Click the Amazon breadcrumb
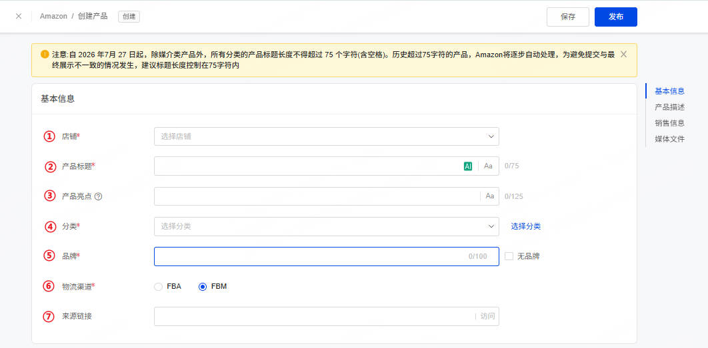This screenshot has width=708, height=348. (53, 16)
